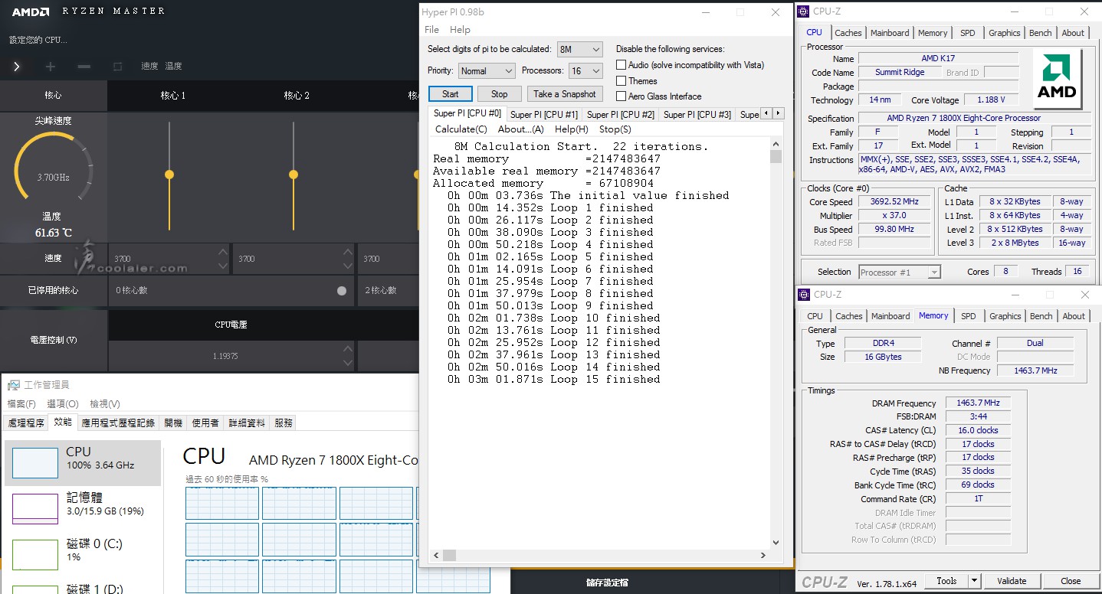
Task: Click the left arrow of Hyper PI horizontal scrollbar
Action: [437, 556]
